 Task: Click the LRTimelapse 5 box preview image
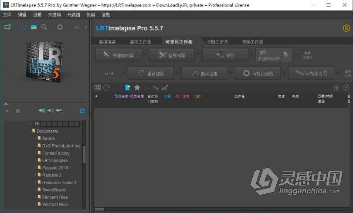(44, 61)
